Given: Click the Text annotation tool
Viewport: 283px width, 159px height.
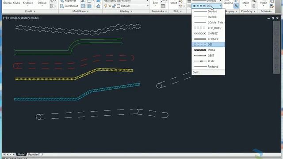Looking at the screenshot, I should [155, 3].
